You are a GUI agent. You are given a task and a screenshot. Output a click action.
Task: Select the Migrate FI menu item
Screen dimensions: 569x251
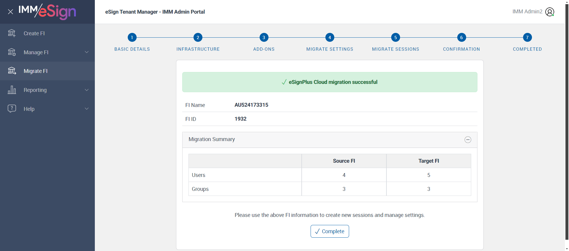[36, 71]
